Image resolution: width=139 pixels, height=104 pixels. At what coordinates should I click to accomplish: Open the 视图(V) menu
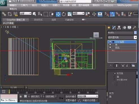pyautogui.click(x=45, y=5)
